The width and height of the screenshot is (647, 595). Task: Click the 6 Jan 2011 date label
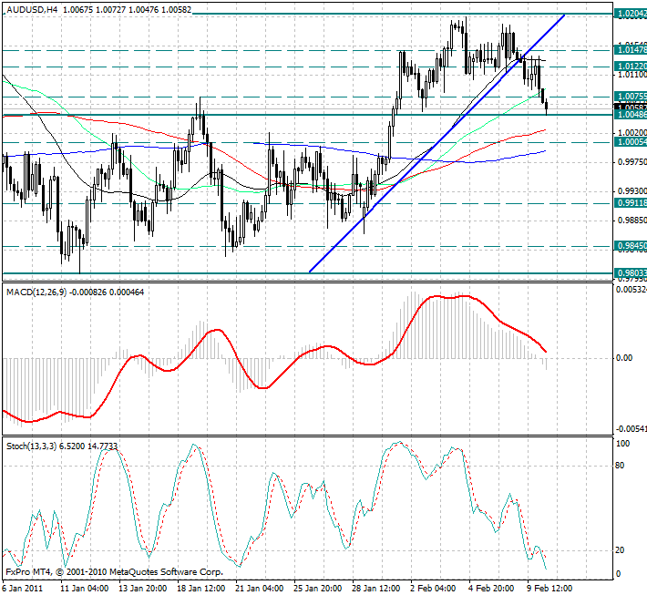pyautogui.click(x=23, y=588)
